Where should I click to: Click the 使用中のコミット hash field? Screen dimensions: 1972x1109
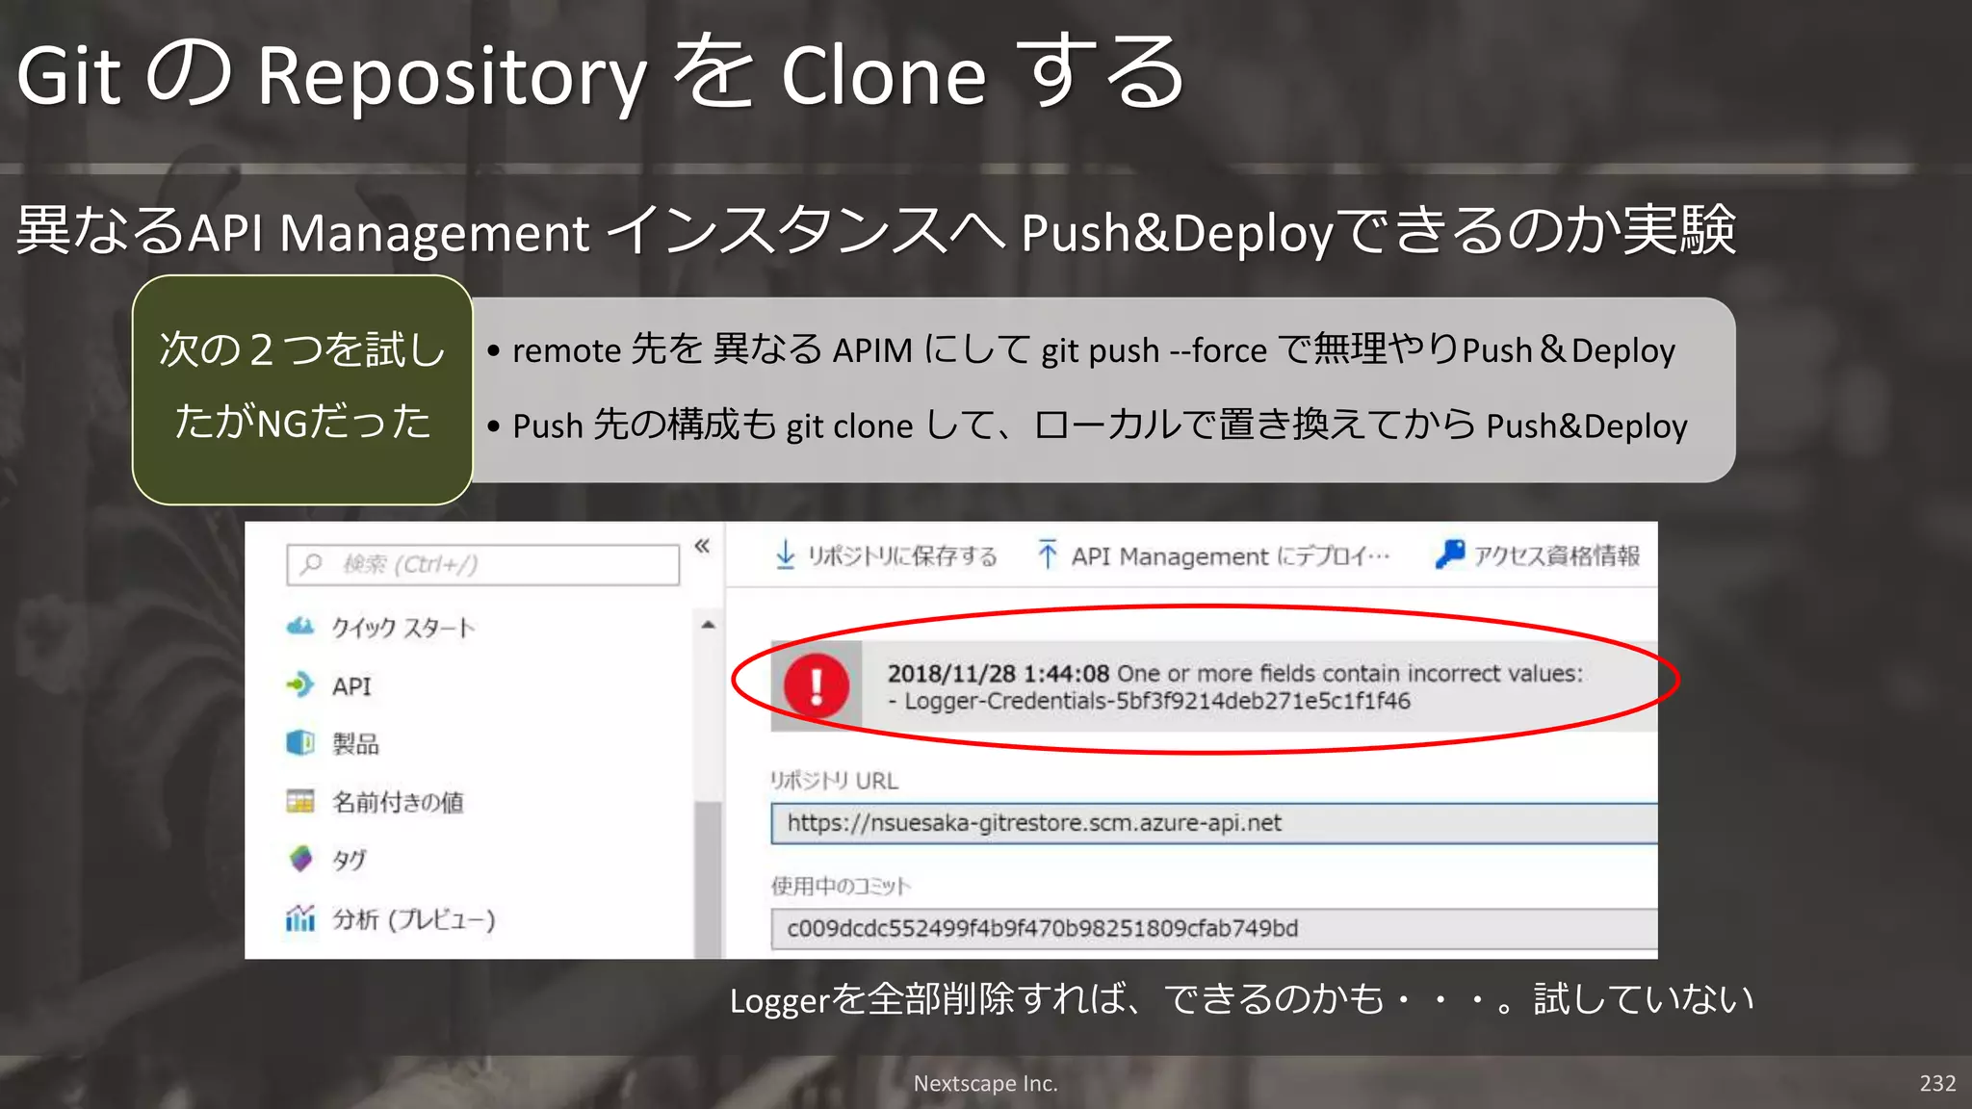point(1214,928)
